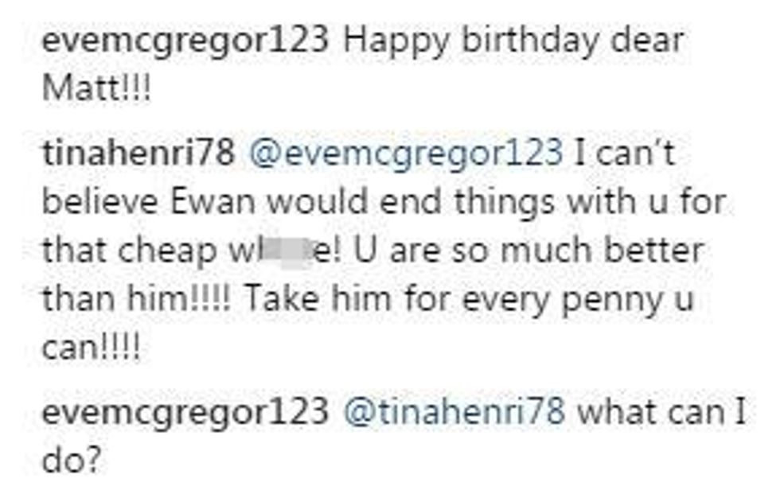
Task: Click the 'what can I' reply text
Action: tap(662, 413)
